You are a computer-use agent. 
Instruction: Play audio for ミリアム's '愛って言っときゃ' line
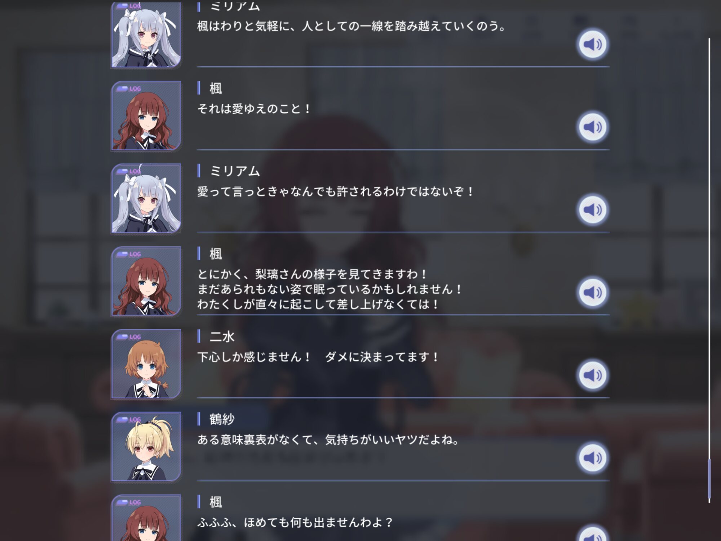(592, 210)
